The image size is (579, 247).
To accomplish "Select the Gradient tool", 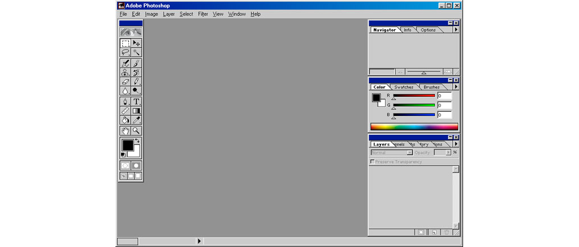I will 136,111.
